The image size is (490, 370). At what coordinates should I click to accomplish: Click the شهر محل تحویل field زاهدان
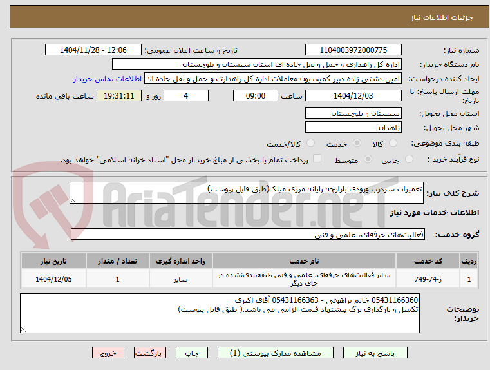tap(353, 128)
